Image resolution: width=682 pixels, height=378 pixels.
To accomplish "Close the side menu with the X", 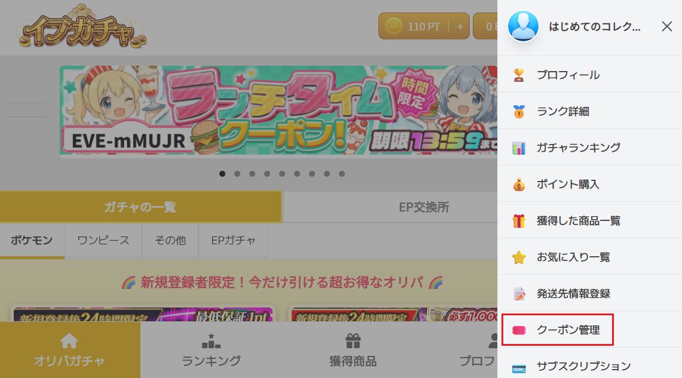I will [667, 26].
